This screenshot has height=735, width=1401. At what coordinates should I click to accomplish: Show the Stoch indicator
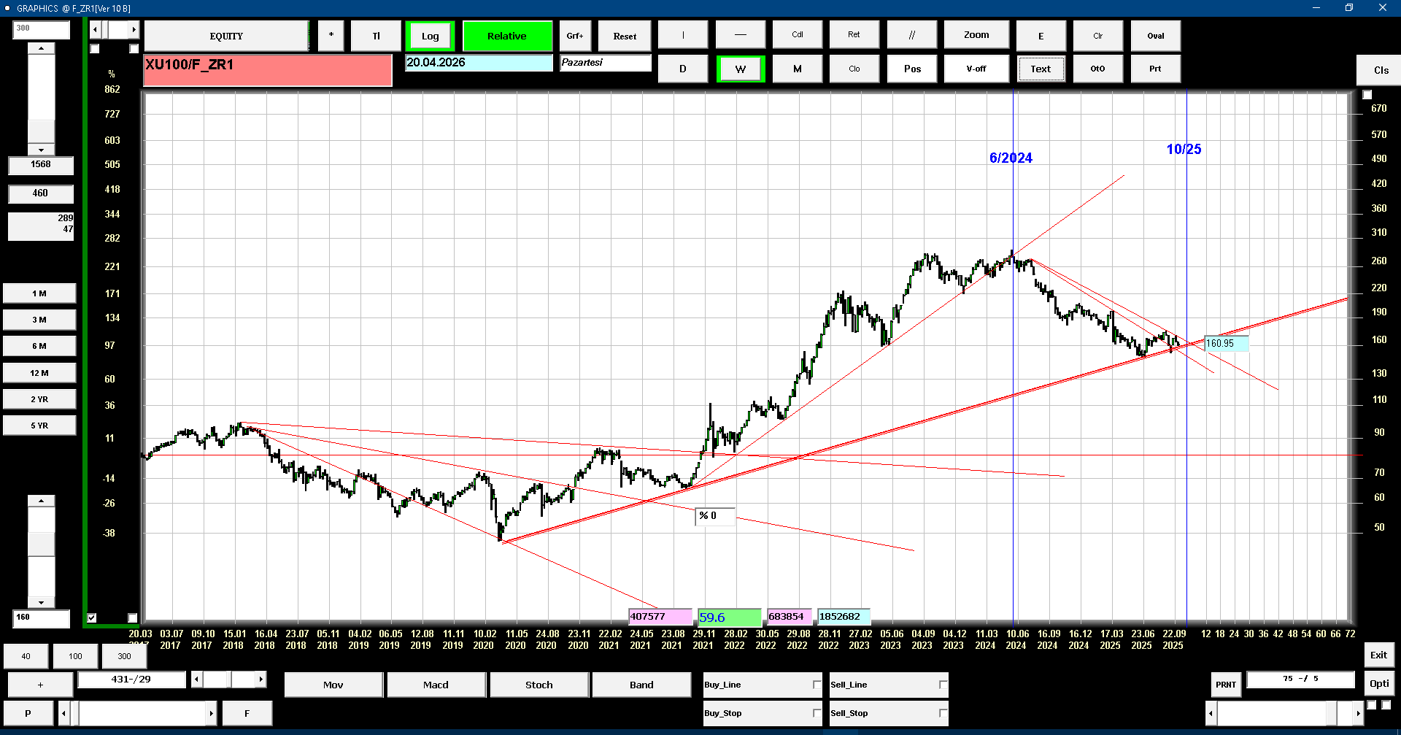pyautogui.click(x=539, y=685)
